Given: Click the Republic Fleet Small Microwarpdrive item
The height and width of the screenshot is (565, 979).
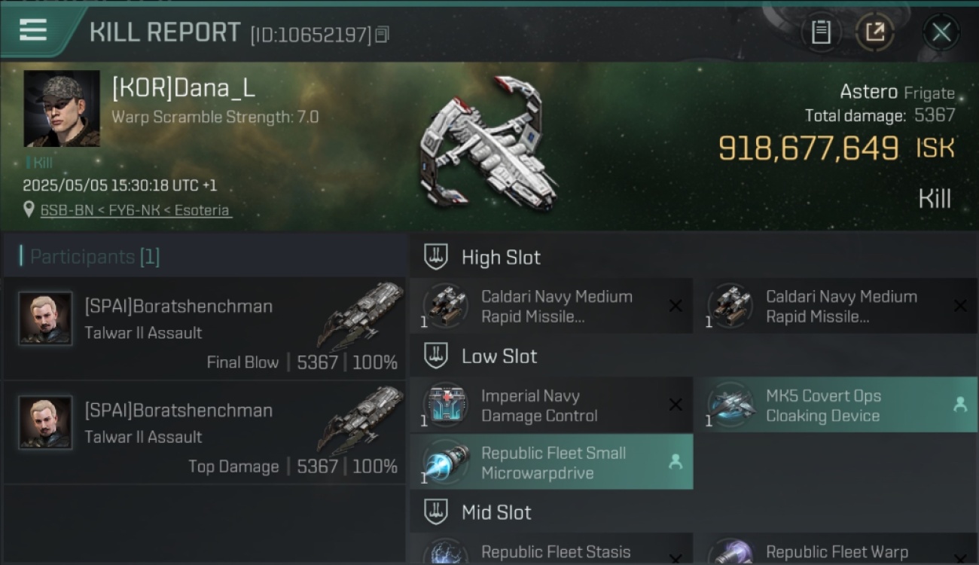Looking at the screenshot, I should (x=551, y=463).
